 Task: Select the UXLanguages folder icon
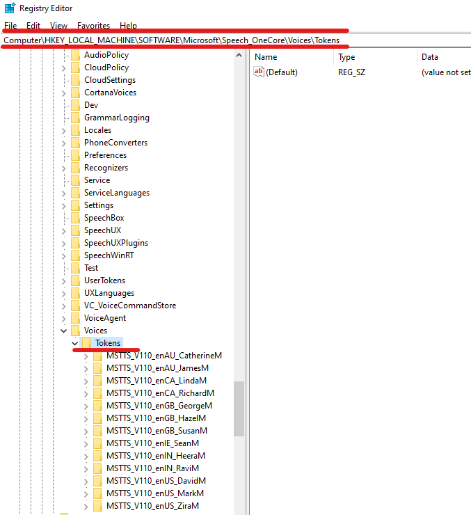[76, 293]
